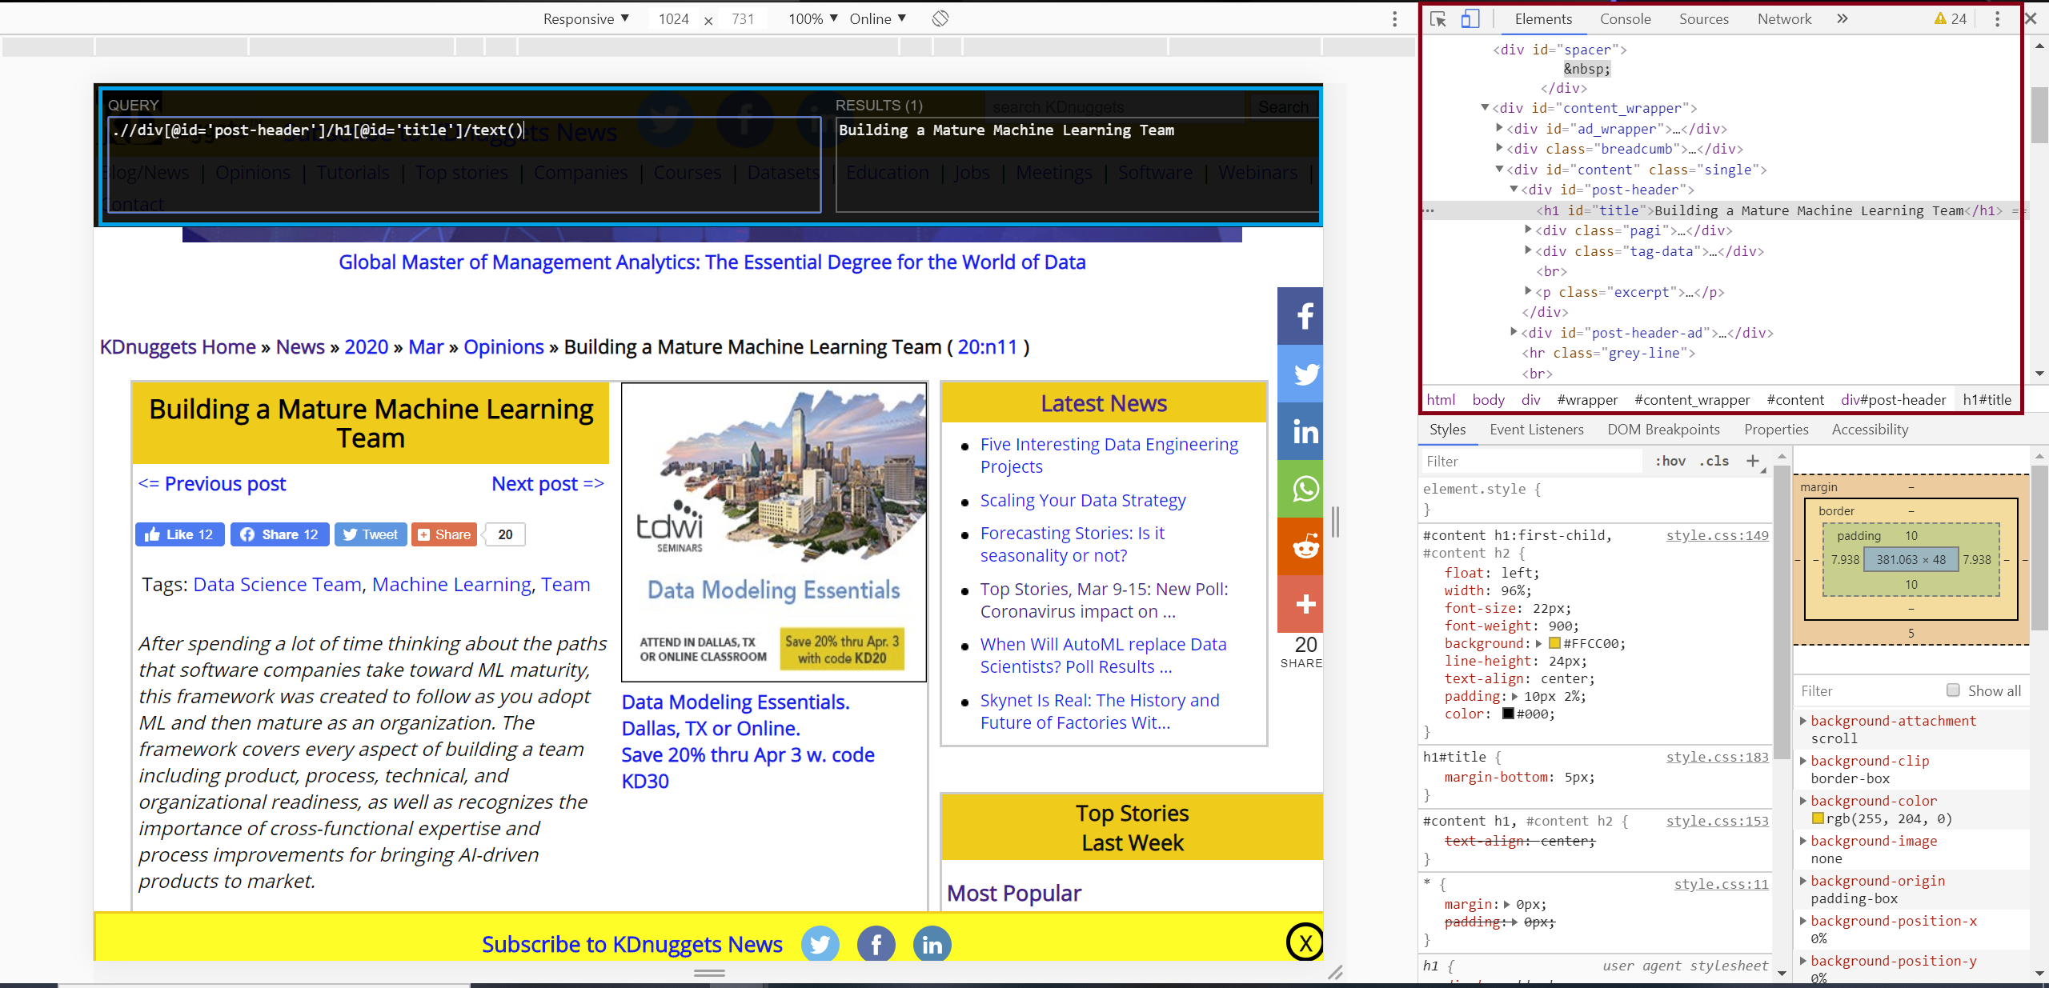Image resolution: width=2049 pixels, height=988 pixels.
Task: Expand the tag-data div node
Action: [x=1528, y=250]
